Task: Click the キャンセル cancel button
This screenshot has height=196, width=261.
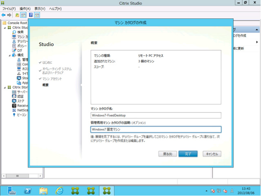Action: (x=212, y=154)
